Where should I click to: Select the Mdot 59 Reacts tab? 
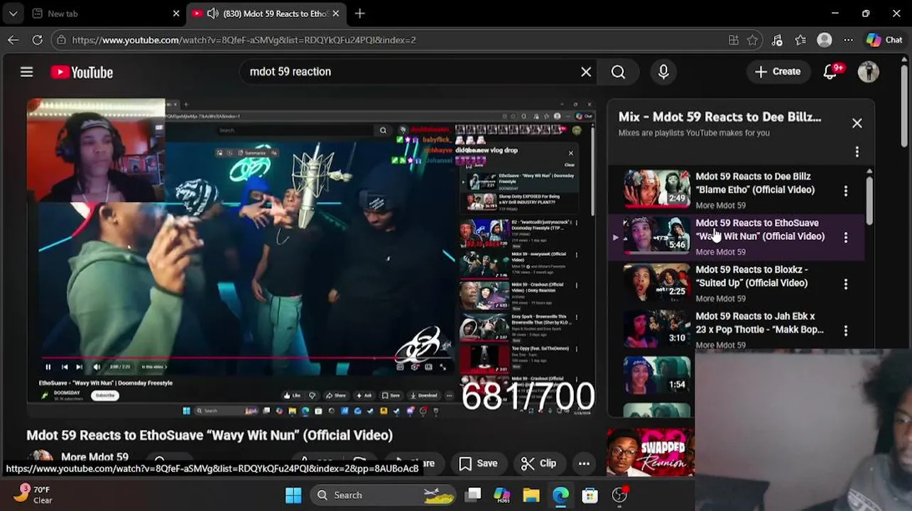pyautogui.click(x=266, y=13)
